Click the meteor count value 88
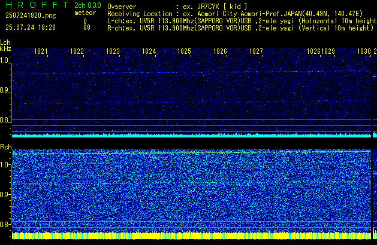 (87, 27)
